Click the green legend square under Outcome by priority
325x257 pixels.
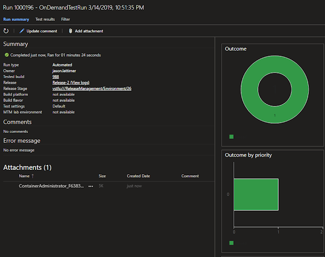(x=232, y=243)
